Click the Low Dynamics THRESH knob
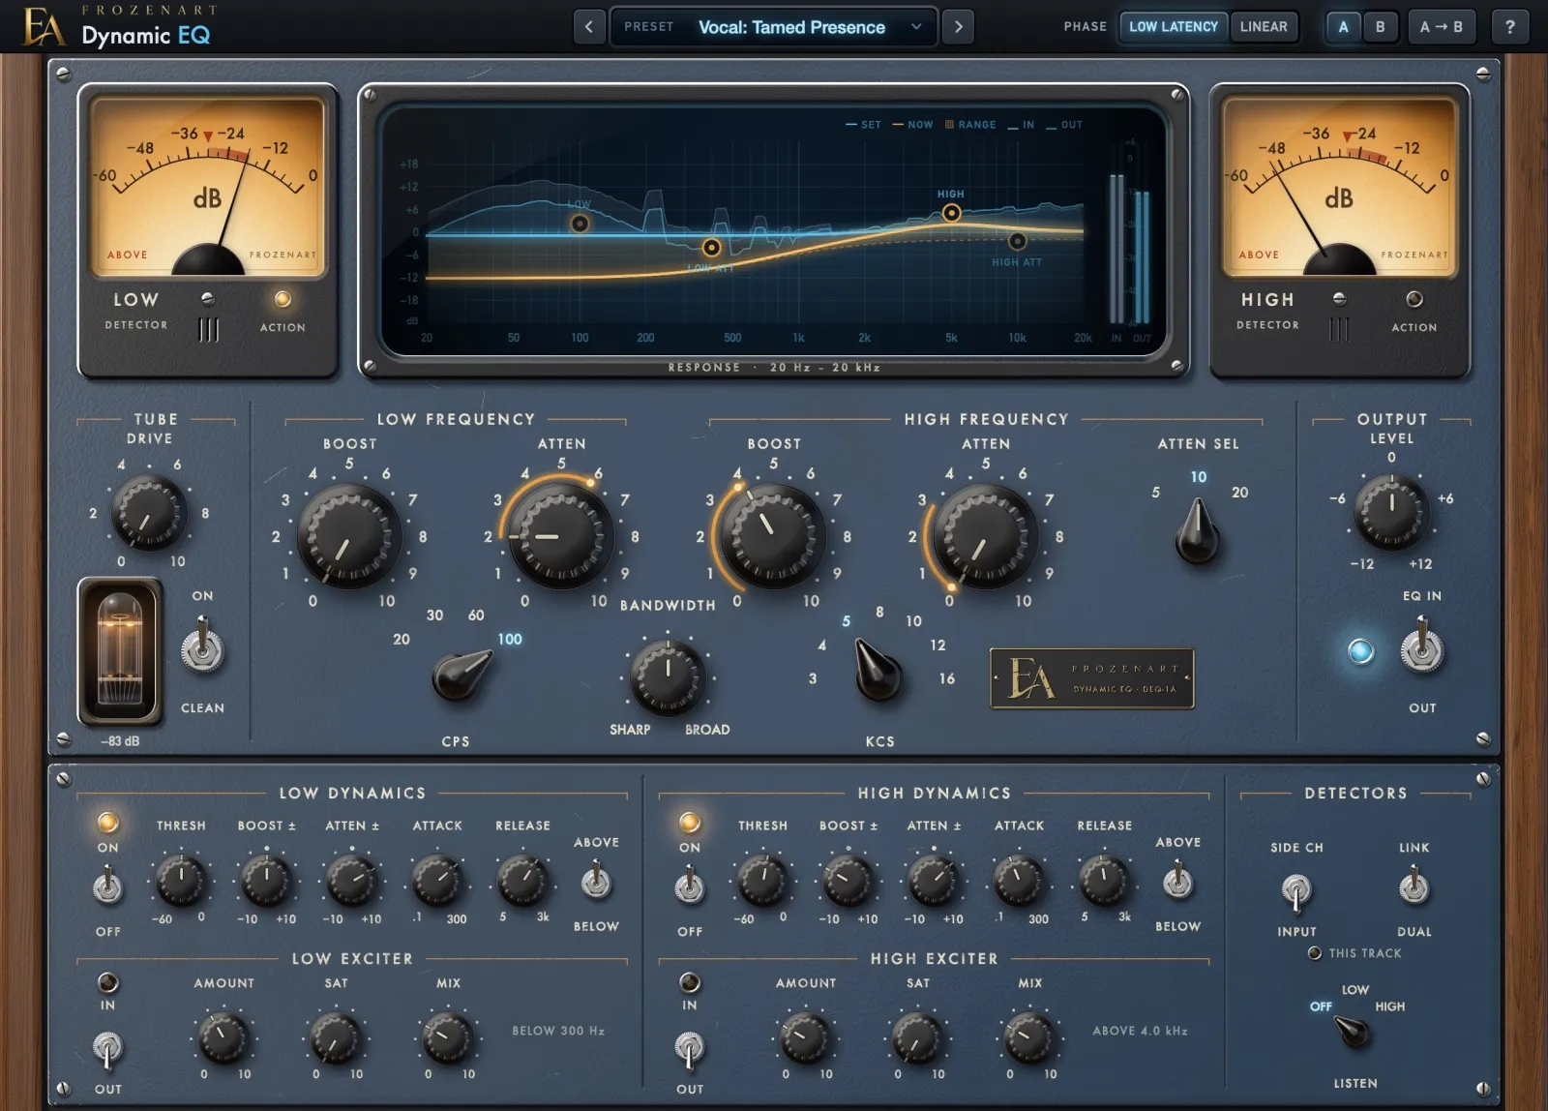 pos(181,880)
